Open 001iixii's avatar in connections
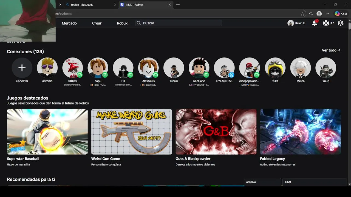 73,68
